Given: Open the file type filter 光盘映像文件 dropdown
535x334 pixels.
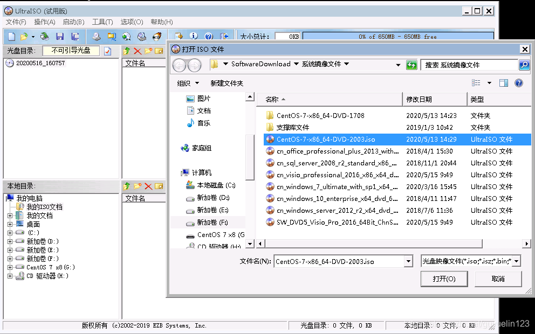Looking at the screenshot, I should pos(517,261).
